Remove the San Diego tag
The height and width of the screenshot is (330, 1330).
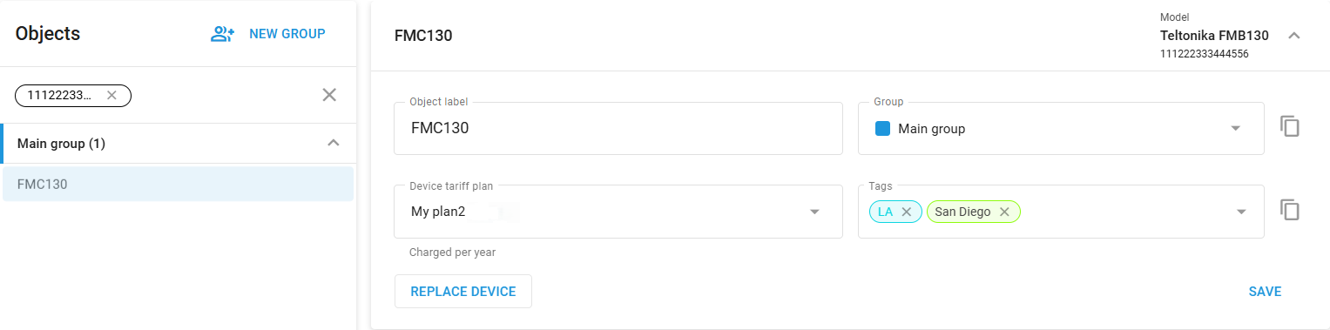coord(1004,212)
